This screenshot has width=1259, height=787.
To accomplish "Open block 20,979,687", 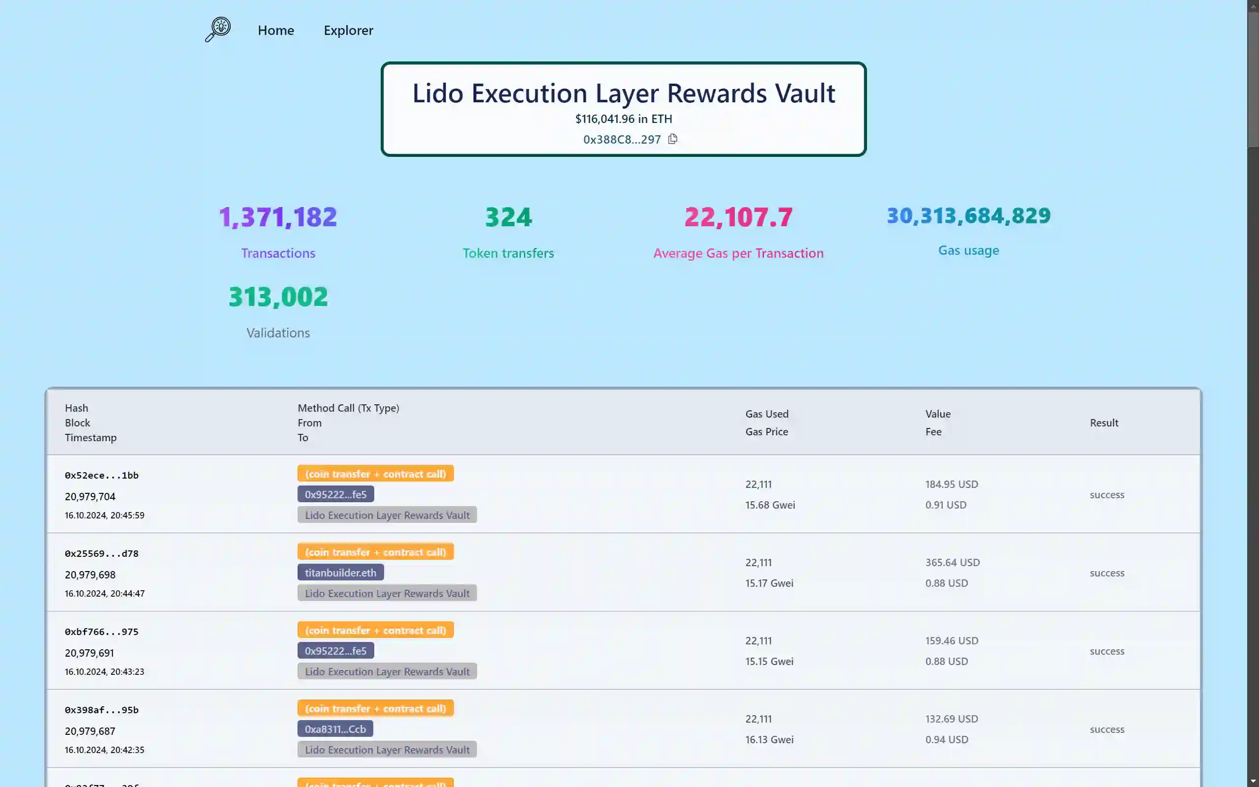I will click(x=90, y=731).
